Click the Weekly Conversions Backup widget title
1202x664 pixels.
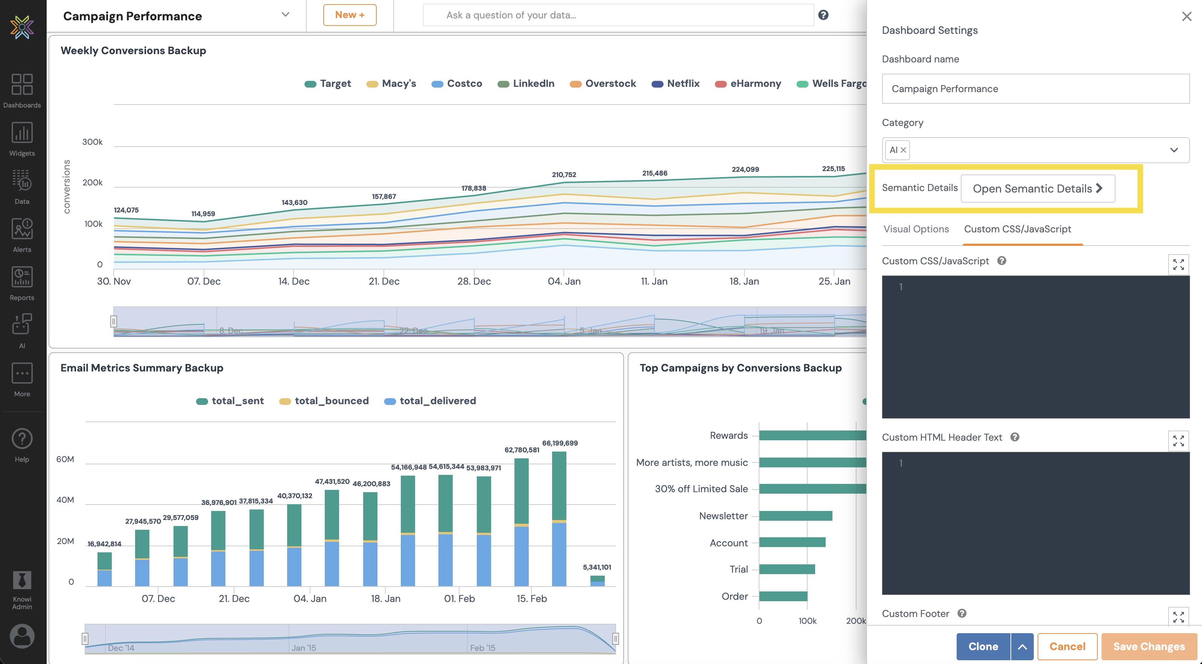[x=134, y=50]
